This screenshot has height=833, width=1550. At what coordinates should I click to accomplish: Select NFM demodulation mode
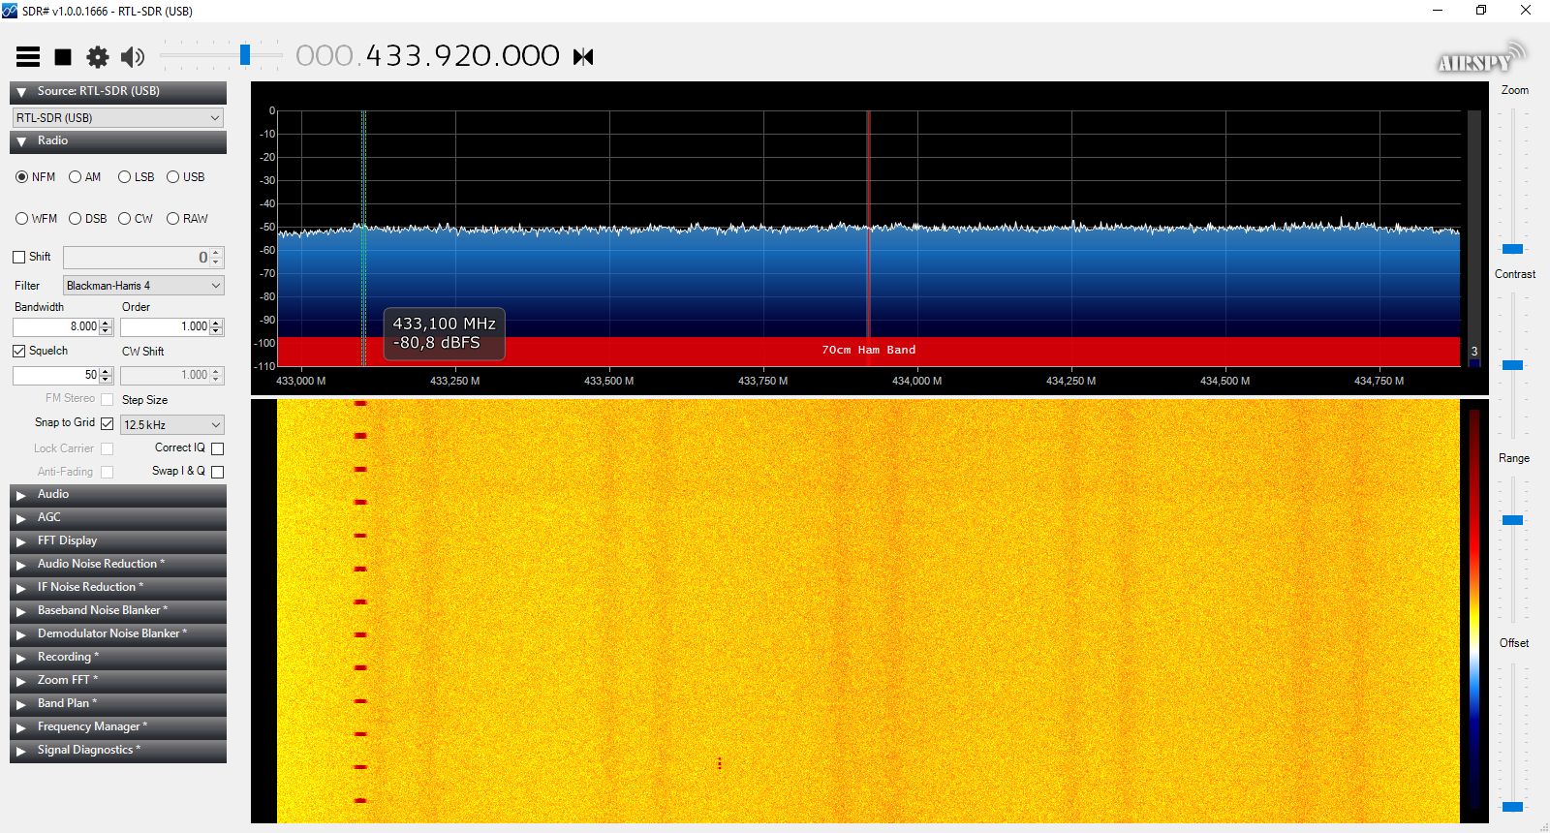point(35,177)
